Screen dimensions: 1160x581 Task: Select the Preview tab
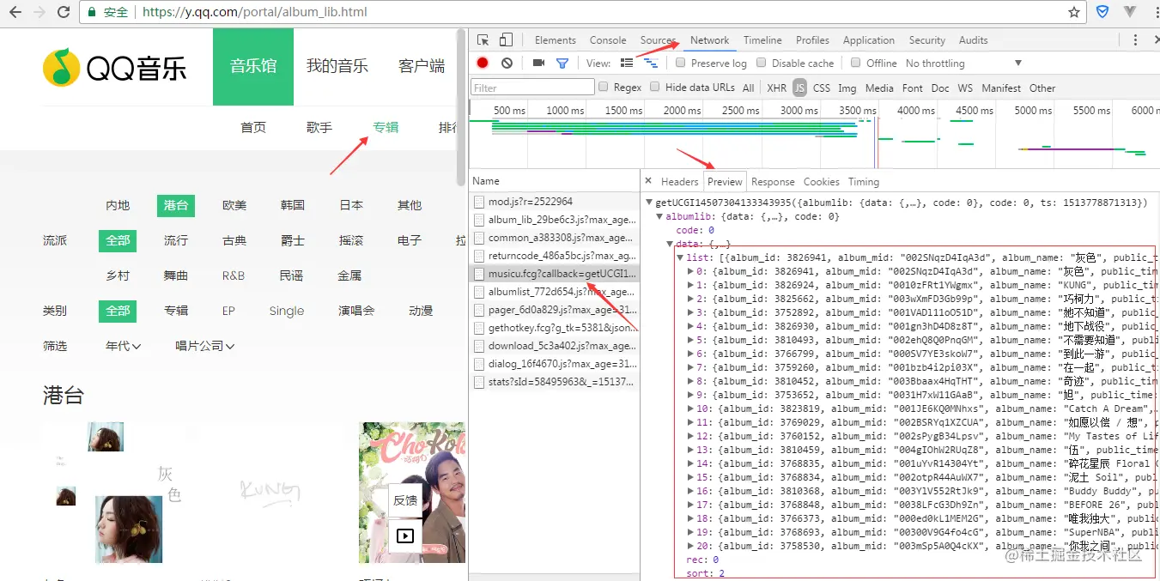click(726, 182)
